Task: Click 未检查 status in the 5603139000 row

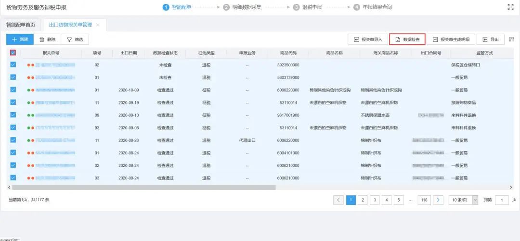Action: [165, 77]
